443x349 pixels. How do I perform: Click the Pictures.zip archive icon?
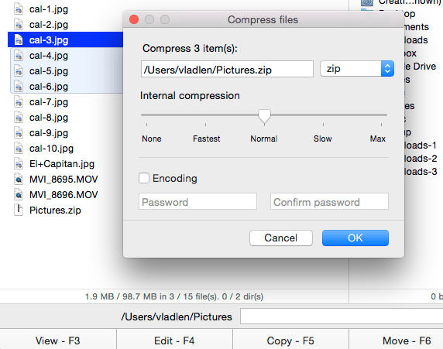[19, 210]
